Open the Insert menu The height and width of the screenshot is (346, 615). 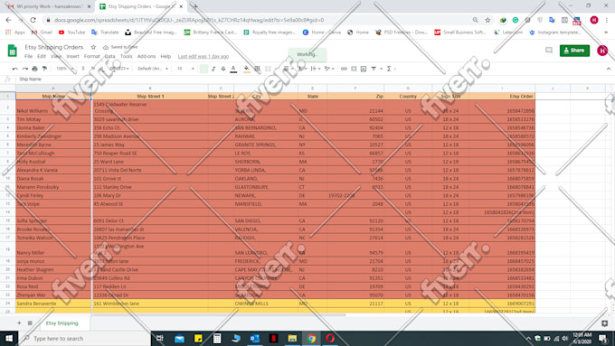click(72, 56)
